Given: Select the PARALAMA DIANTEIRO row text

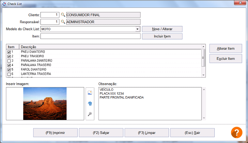Looking at the screenshot, I should click(x=37, y=60).
